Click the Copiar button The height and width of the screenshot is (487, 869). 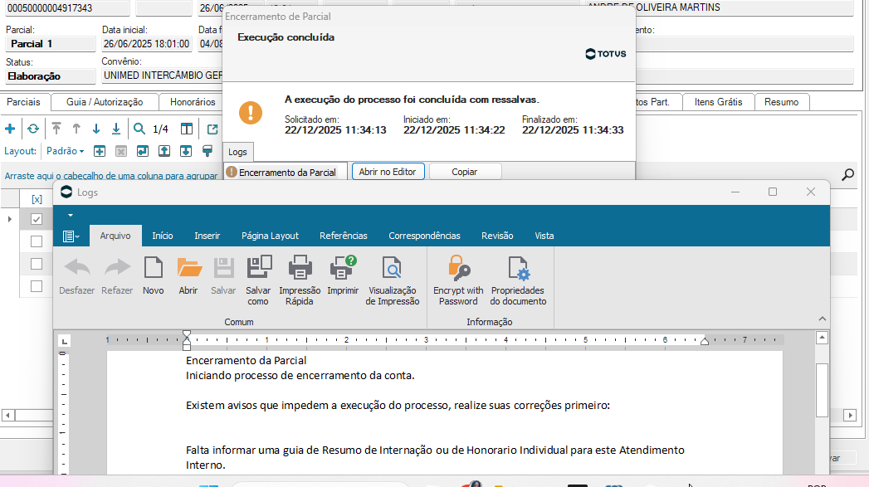[x=465, y=172]
